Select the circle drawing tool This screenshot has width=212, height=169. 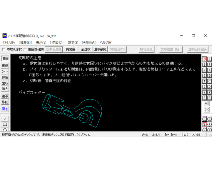pos(5,130)
